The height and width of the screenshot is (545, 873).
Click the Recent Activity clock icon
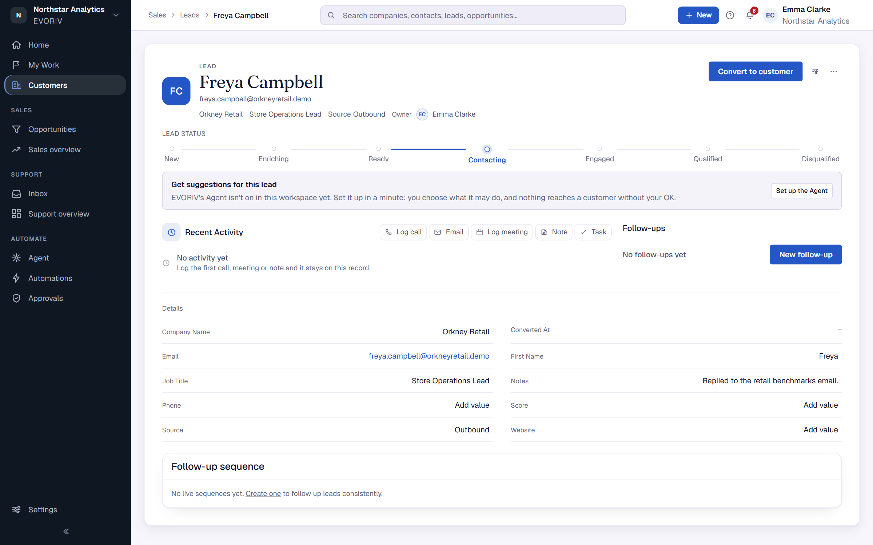[171, 232]
